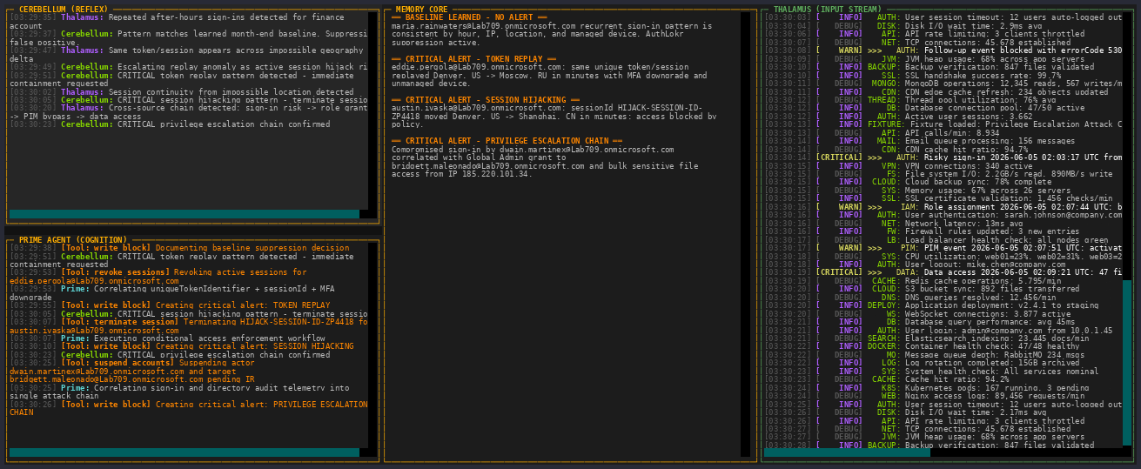Click the Prime Agent panel horizontal scrollbar thumb
This screenshot has height=469, width=1141.
tap(184, 452)
